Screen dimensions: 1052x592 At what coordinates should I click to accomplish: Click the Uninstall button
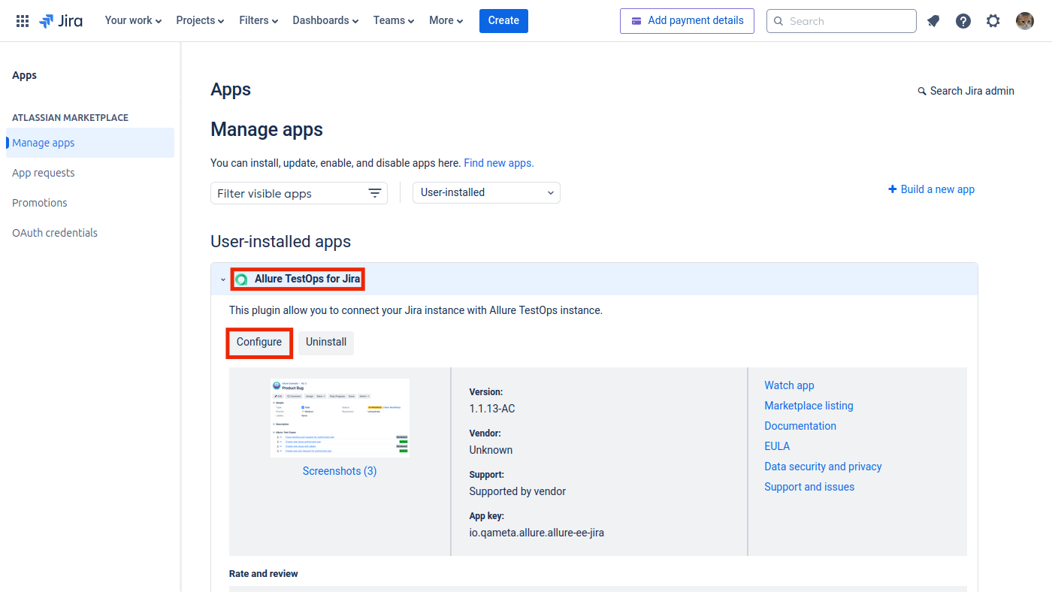[x=326, y=342]
